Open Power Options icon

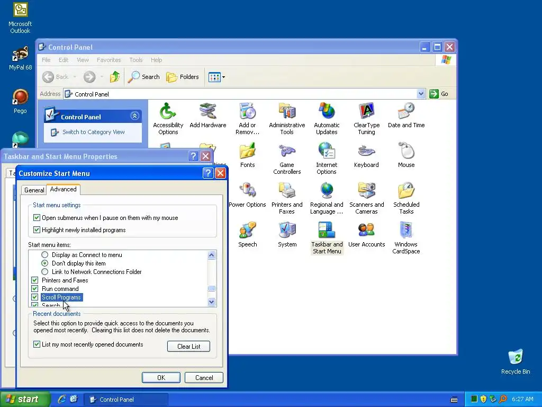[x=248, y=195]
